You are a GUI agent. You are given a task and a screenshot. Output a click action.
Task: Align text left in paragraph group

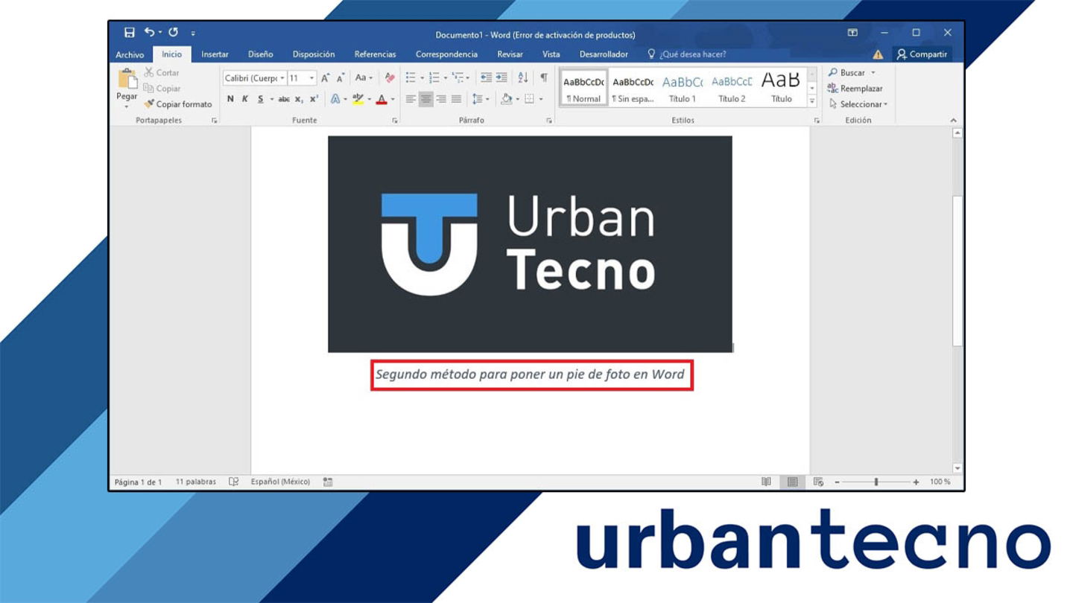coord(411,99)
